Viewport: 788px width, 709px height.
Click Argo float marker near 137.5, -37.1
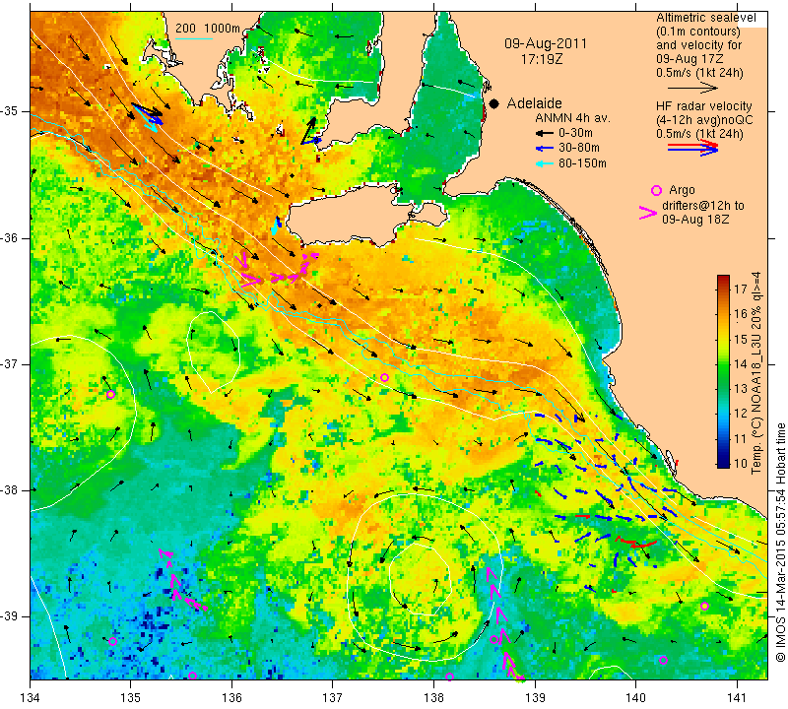coord(384,377)
